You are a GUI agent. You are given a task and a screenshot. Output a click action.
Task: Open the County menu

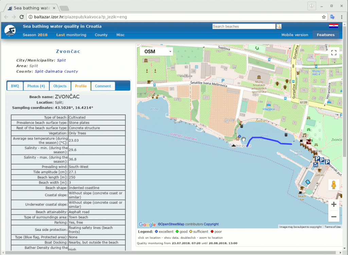[x=101, y=35]
